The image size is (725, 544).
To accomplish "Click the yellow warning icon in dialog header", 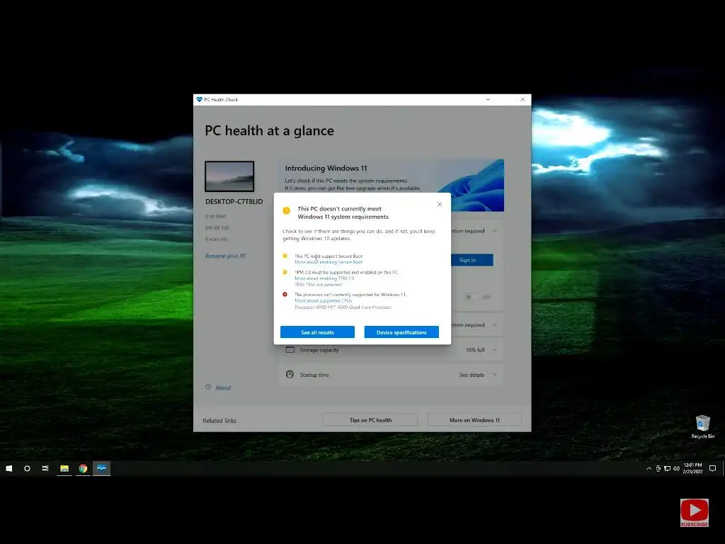I will click(x=286, y=211).
